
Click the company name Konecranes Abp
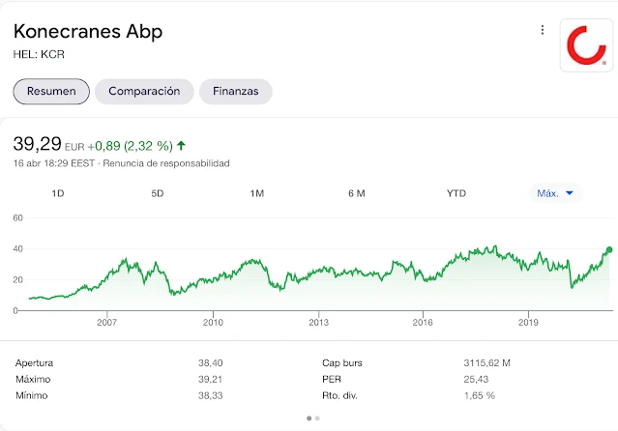(x=88, y=32)
